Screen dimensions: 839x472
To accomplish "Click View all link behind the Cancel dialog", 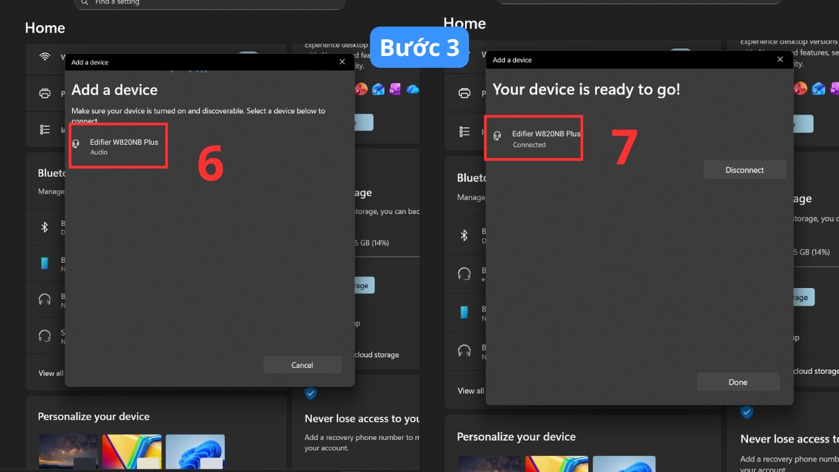I will [x=50, y=373].
